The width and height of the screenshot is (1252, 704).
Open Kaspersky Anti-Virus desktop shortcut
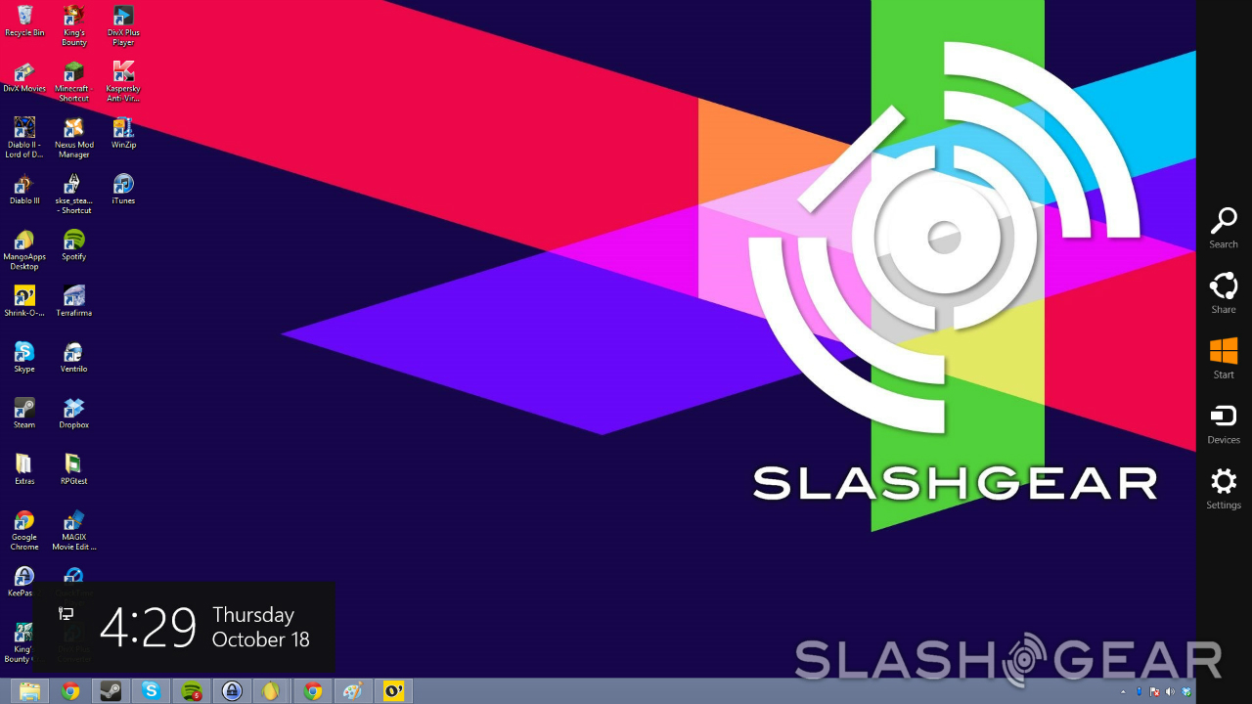123,82
